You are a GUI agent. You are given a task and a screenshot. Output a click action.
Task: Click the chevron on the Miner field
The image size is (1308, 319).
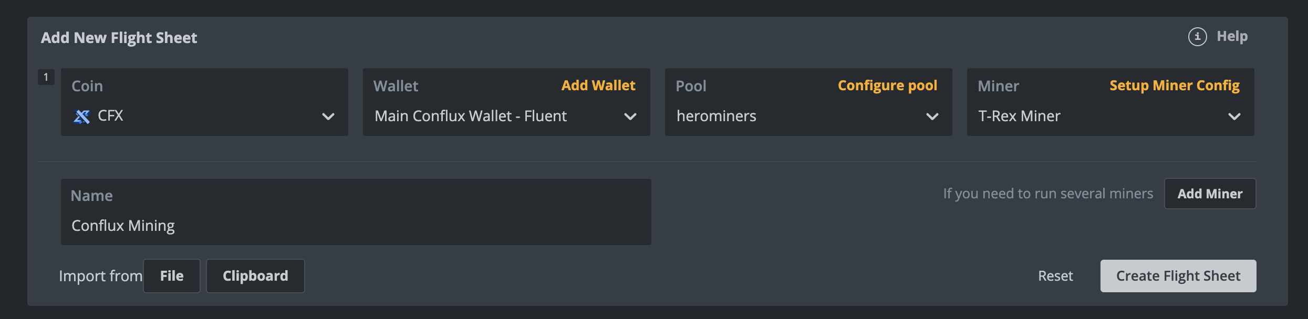[1236, 117]
